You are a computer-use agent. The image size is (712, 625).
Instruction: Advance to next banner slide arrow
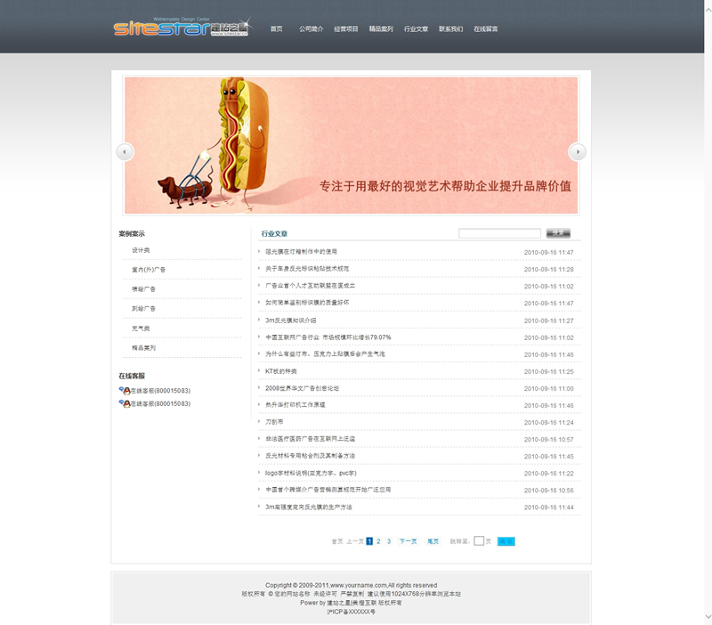click(x=578, y=152)
